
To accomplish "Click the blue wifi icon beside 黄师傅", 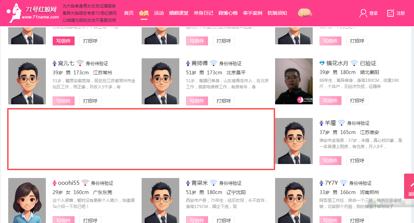I will (x=214, y=63).
